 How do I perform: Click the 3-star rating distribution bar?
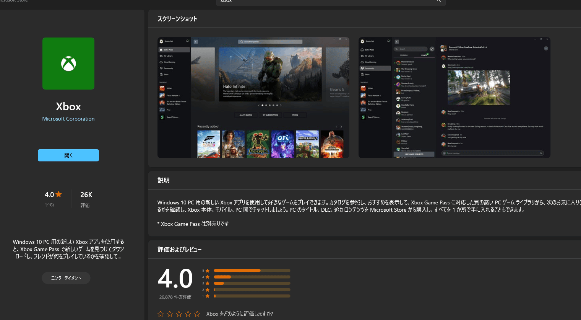(252, 283)
